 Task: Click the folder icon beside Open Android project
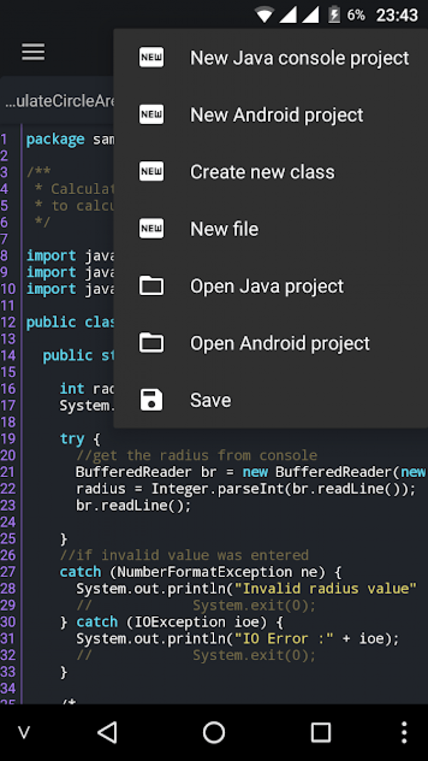pos(151,342)
